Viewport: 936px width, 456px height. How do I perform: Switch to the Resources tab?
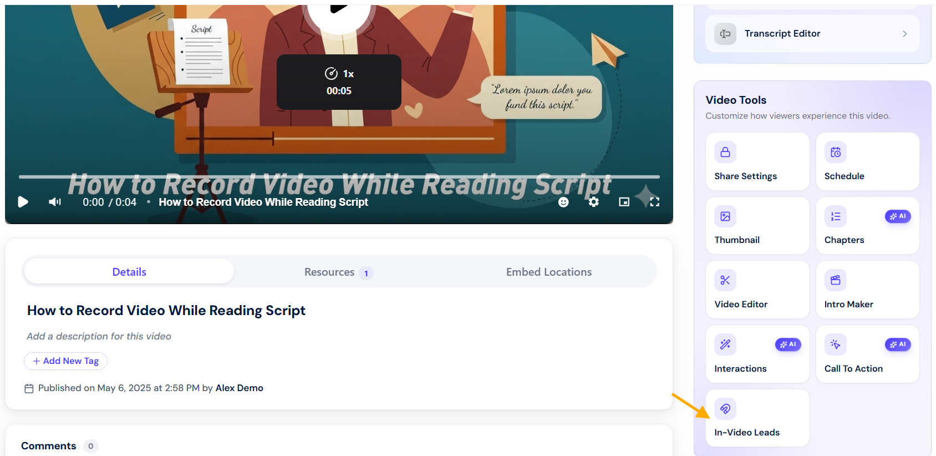tap(338, 272)
